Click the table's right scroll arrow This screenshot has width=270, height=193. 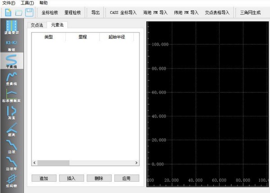(x=136, y=163)
